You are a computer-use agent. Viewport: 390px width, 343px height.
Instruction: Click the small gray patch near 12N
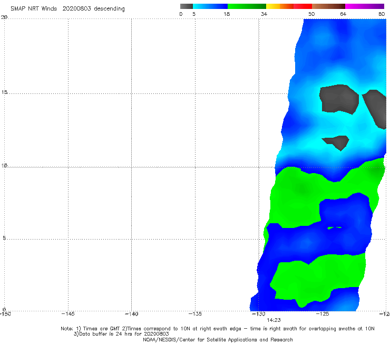click(x=337, y=142)
